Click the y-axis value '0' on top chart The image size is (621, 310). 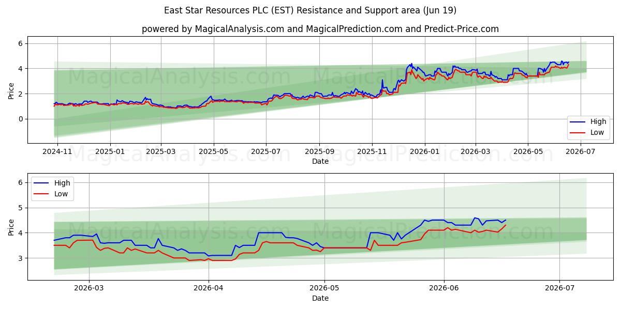[21, 119]
